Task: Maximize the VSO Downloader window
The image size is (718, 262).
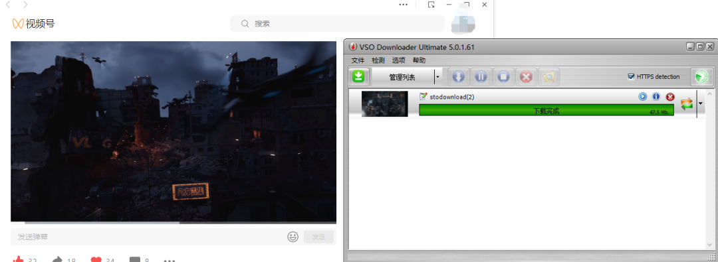Action: [x=699, y=46]
